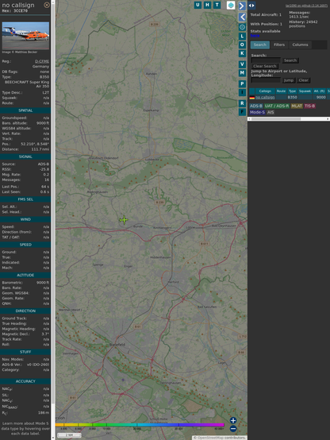Switch to the Filters tab
This screenshot has width=330, height=440.
coord(279,44)
